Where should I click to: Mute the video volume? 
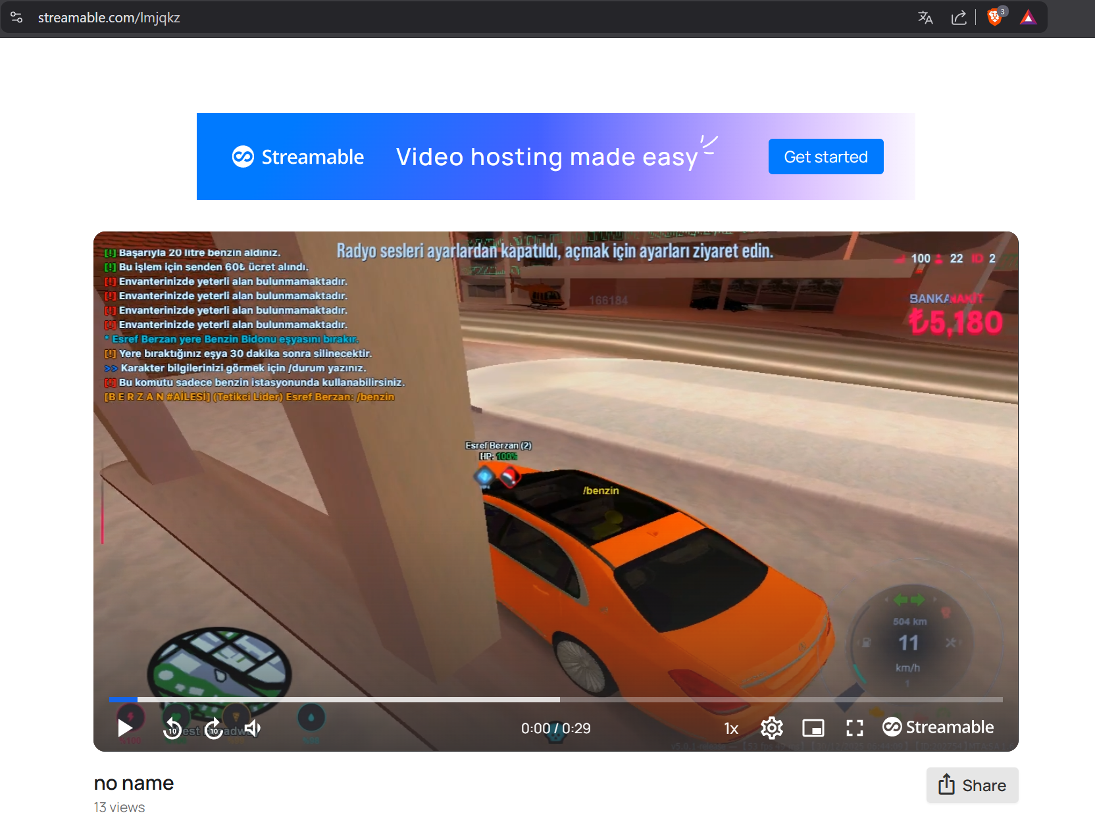[x=253, y=728]
